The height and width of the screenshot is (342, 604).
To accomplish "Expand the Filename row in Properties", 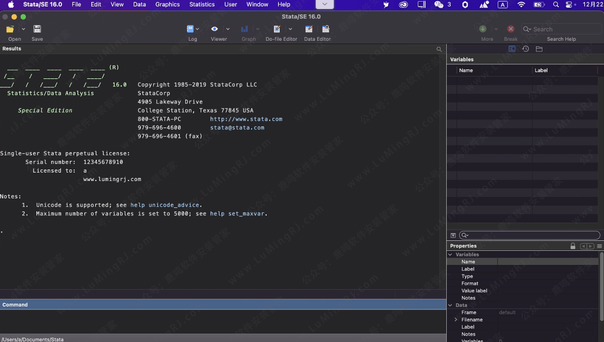I will click(456, 320).
